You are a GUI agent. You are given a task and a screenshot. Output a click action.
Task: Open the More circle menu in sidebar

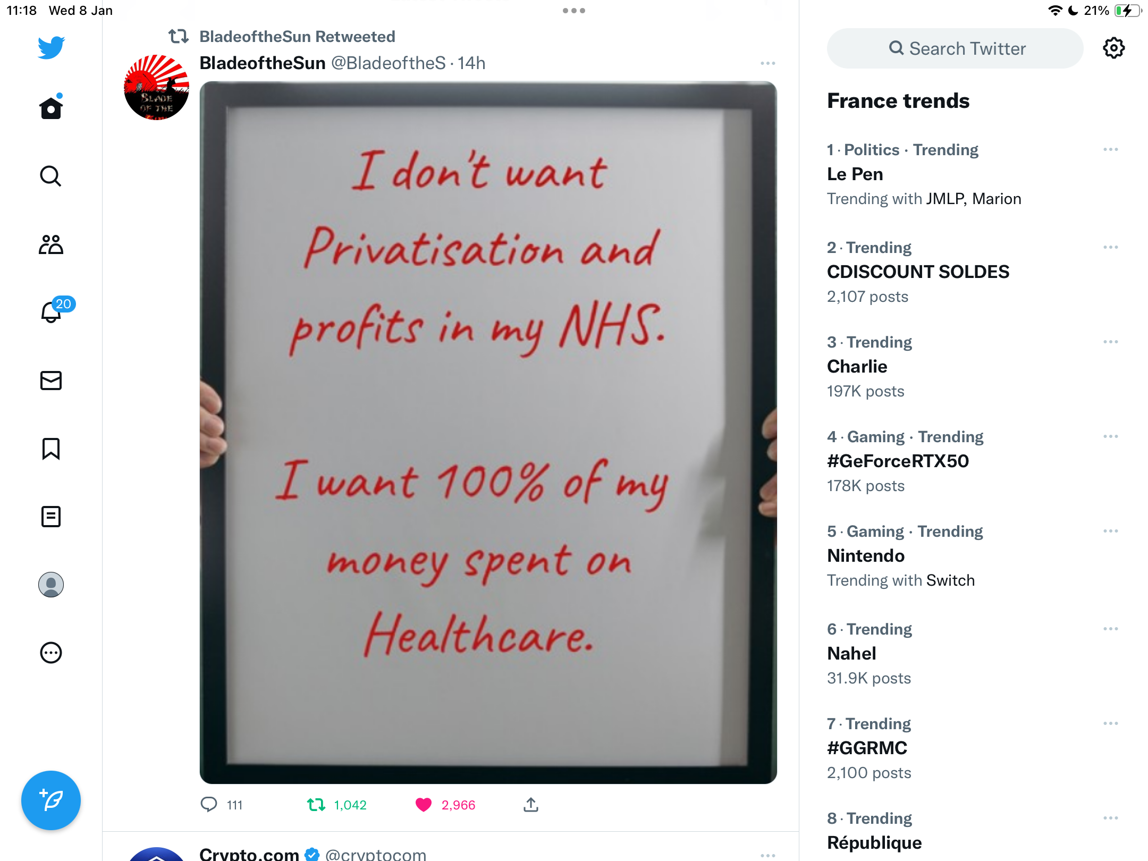click(x=51, y=653)
